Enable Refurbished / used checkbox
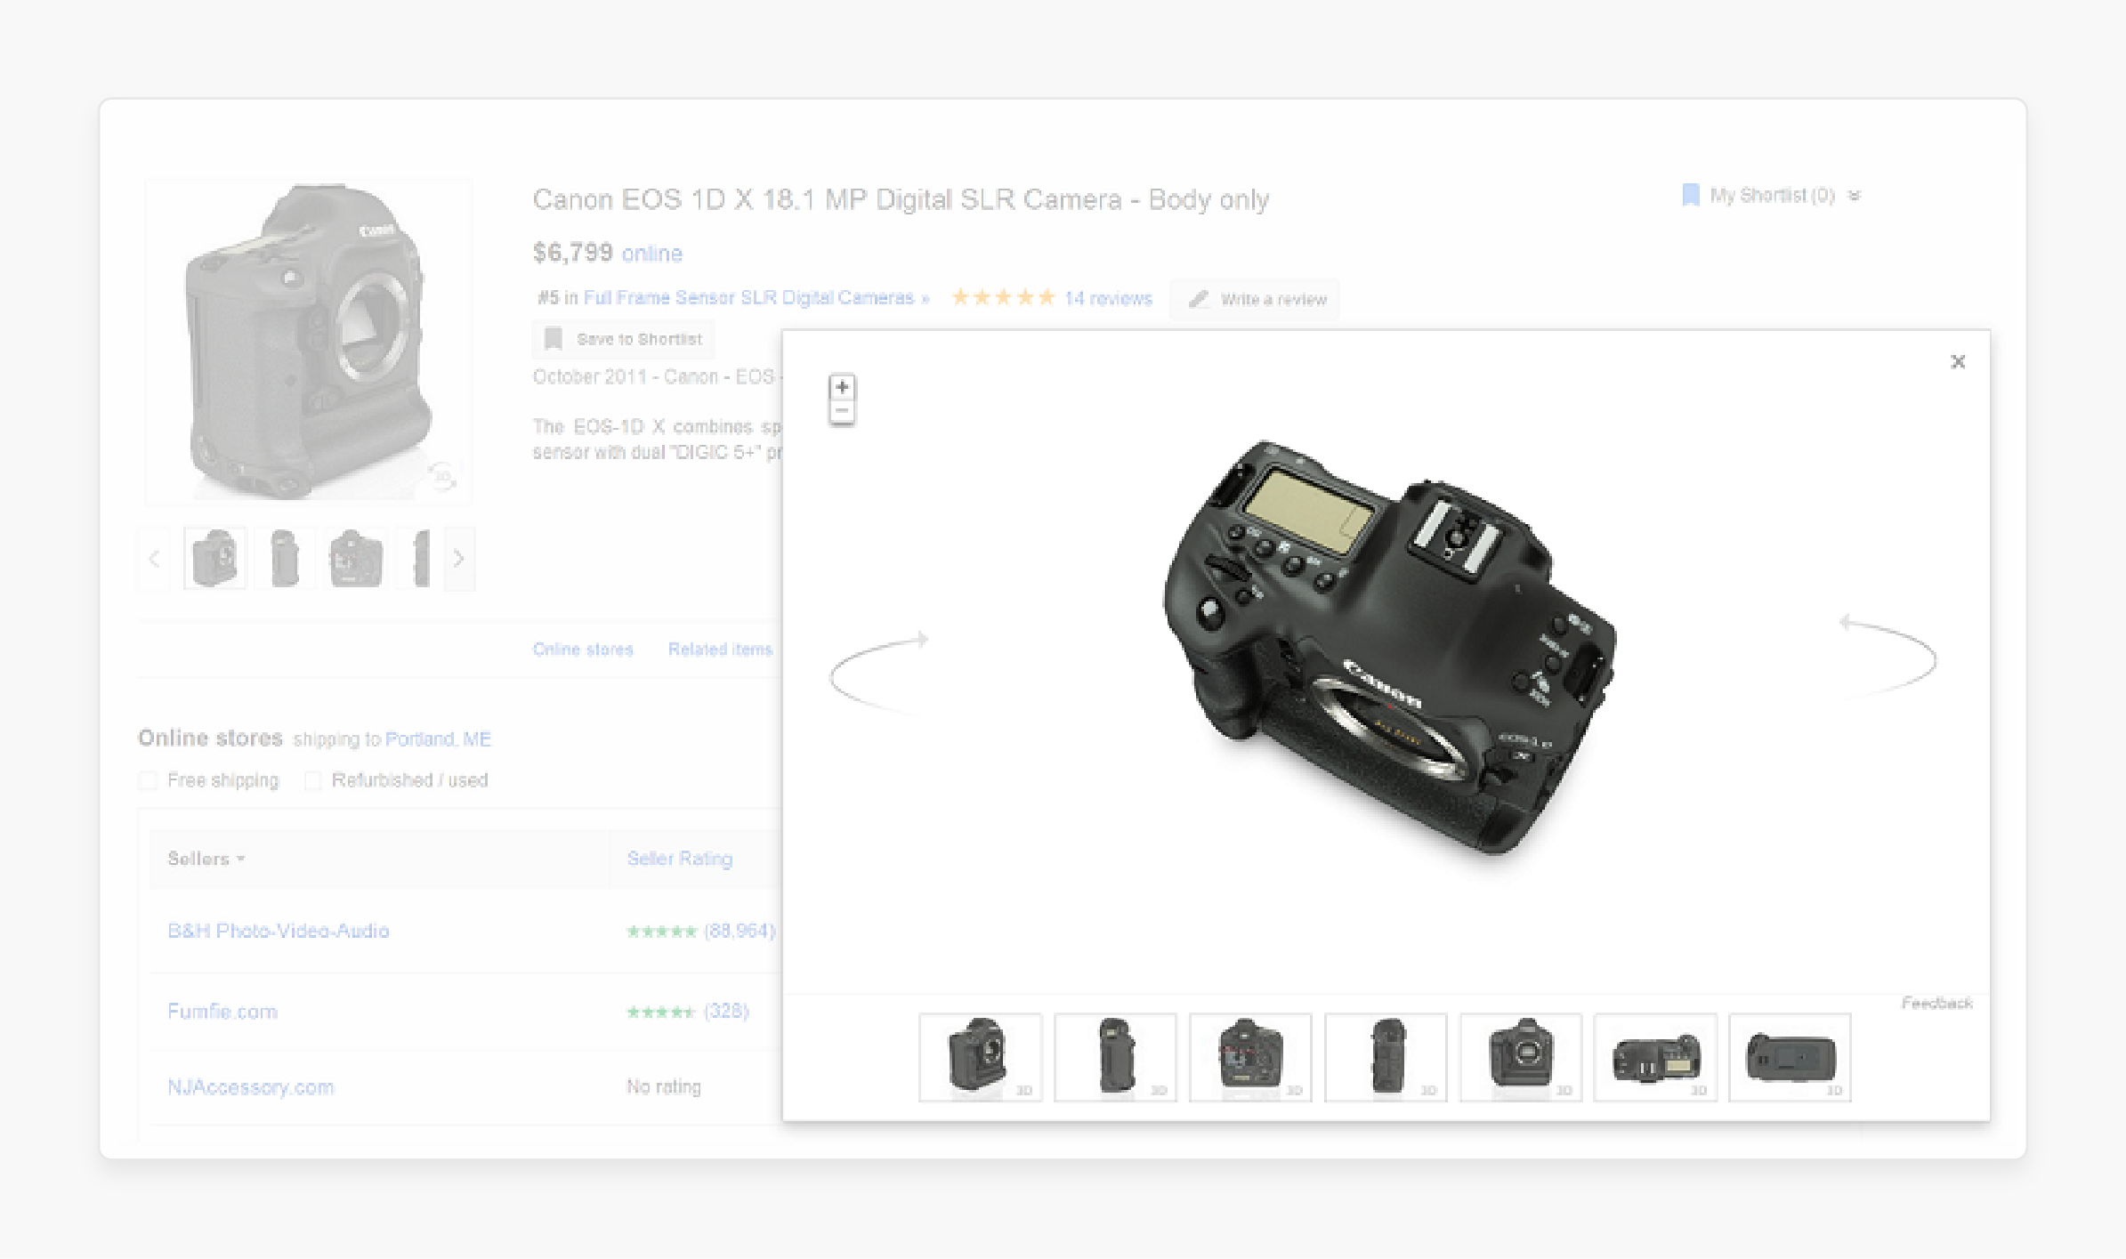 [x=312, y=781]
